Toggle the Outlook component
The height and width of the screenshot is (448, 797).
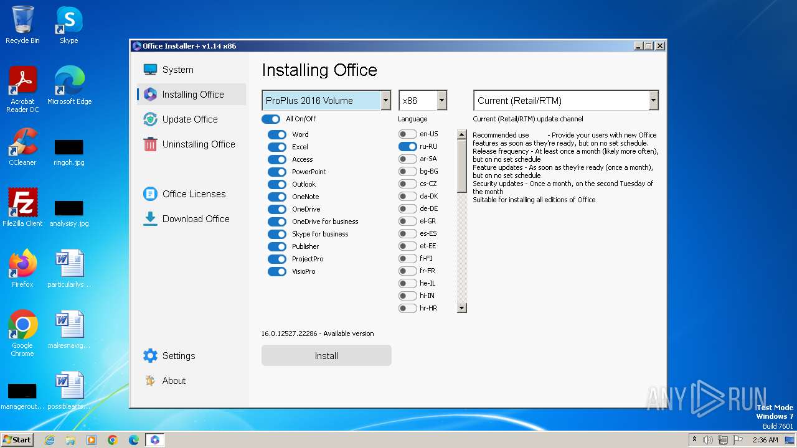(x=277, y=184)
